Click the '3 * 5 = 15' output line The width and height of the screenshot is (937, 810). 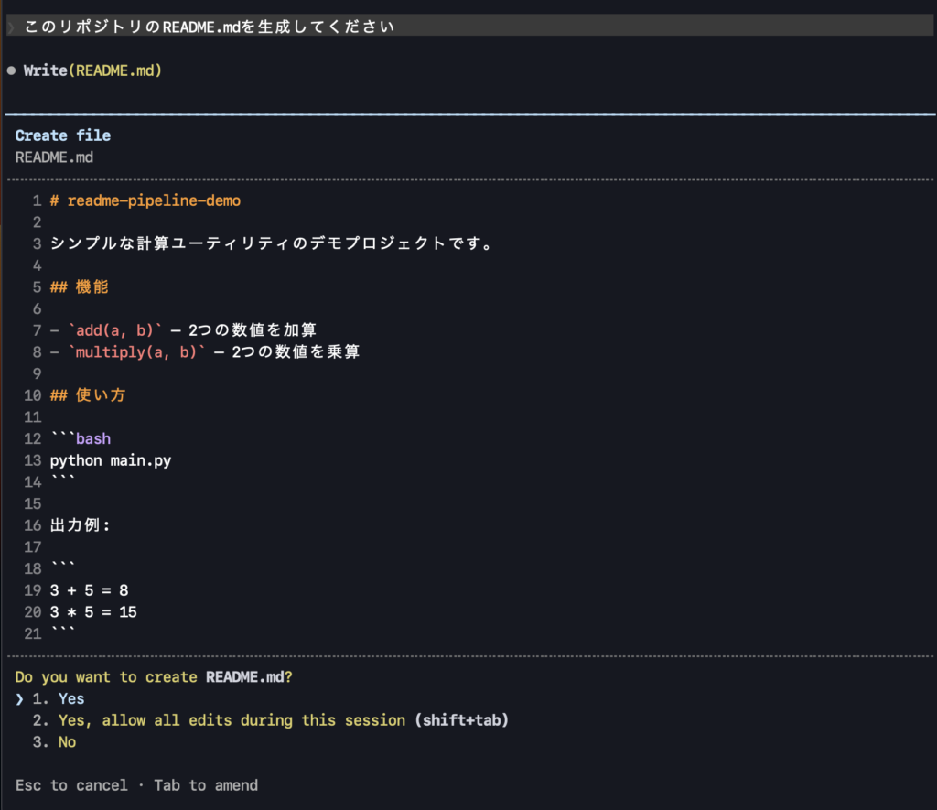coord(93,611)
